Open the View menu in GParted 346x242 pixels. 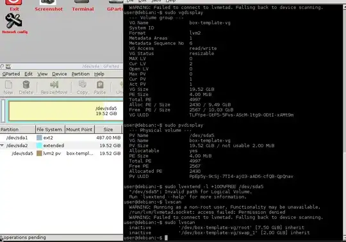tap(42, 74)
